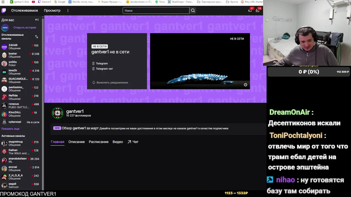Open the Просмотр section
The height and width of the screenshot is (197, 351).
pos(52,10)
